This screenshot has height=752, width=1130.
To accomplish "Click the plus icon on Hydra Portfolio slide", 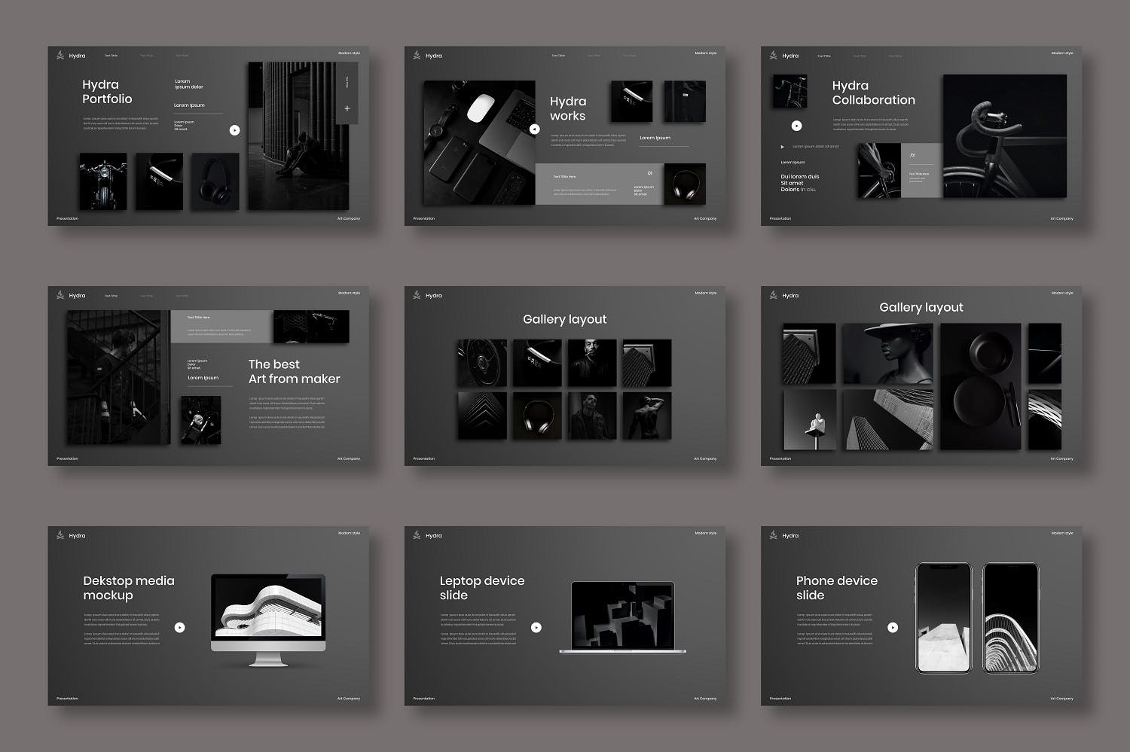I will 347,108.
